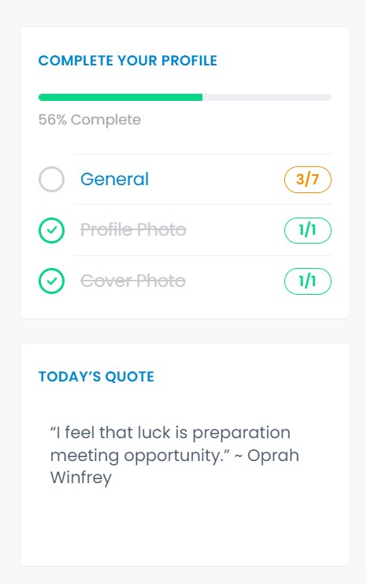Click the green checkmark beside Cover Photo
The image size is (367, 584).
click(x=51, y=281)
